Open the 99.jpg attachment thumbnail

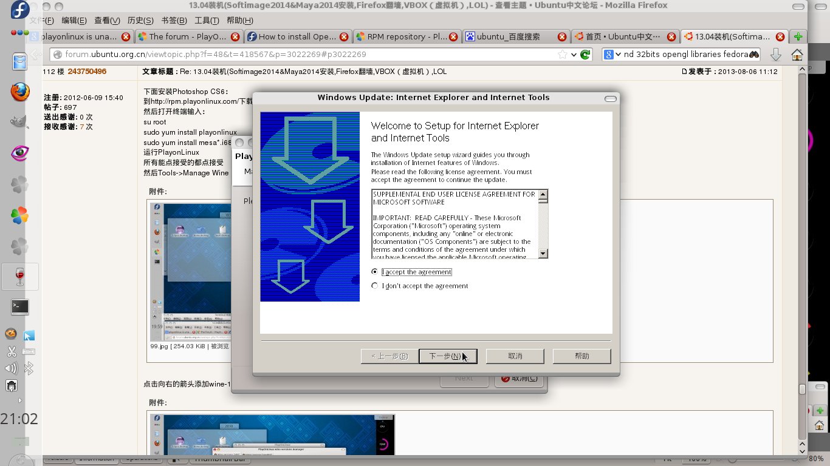[x=191, y=272]
